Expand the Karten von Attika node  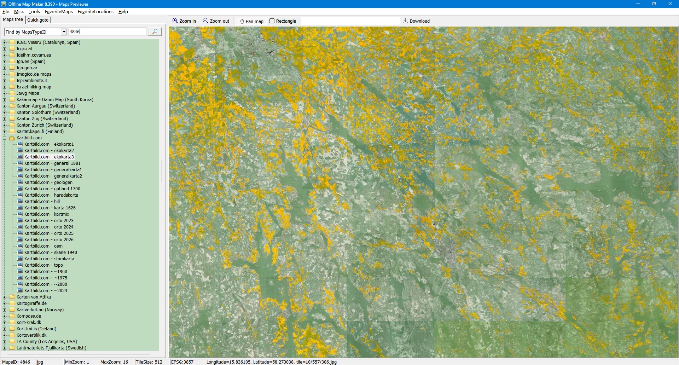tap(5, 297)
